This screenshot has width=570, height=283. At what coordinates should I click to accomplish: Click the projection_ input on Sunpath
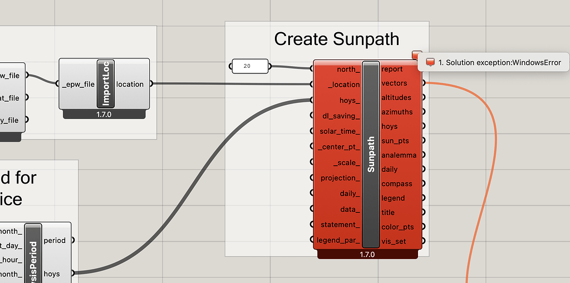[x=340, y=178]
